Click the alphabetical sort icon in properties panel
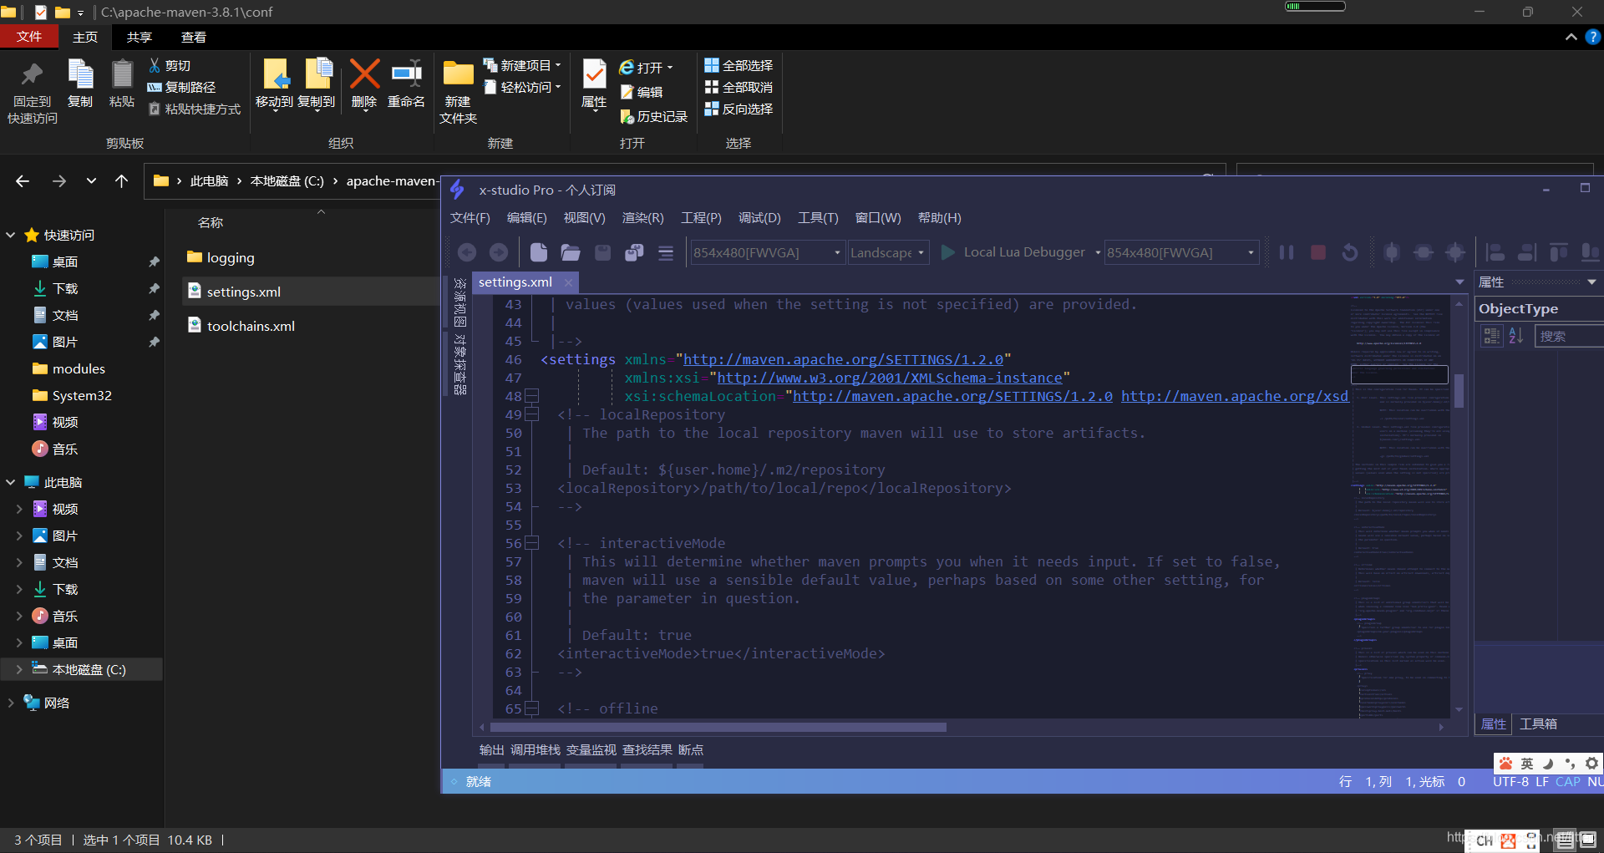The height and width of the screenshot is (853, 1604). 1516,336
